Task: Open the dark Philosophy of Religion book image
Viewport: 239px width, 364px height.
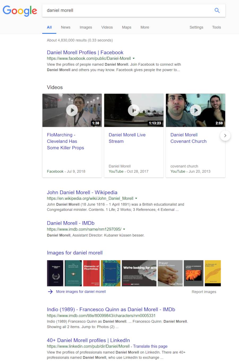Action: pos(56,273)
